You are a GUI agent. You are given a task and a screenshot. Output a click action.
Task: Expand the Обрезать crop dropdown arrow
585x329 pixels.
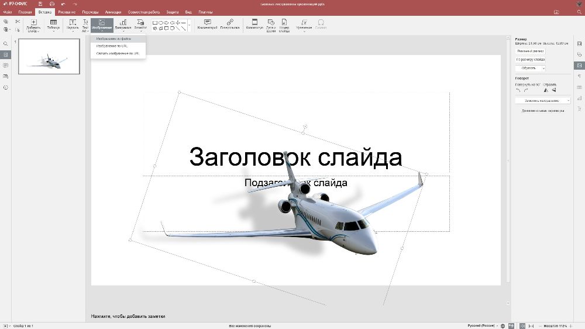[x=543, y=68]
